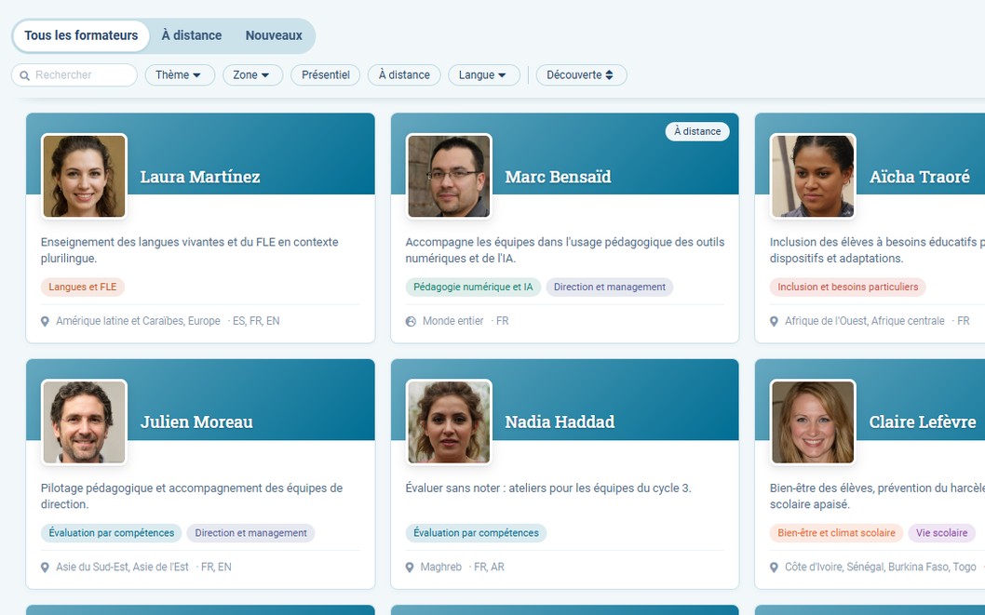The image size is (985, 615).
Task: Click the 'FR, EN' text on Julien Moreau card
Action: coord(216,568)
